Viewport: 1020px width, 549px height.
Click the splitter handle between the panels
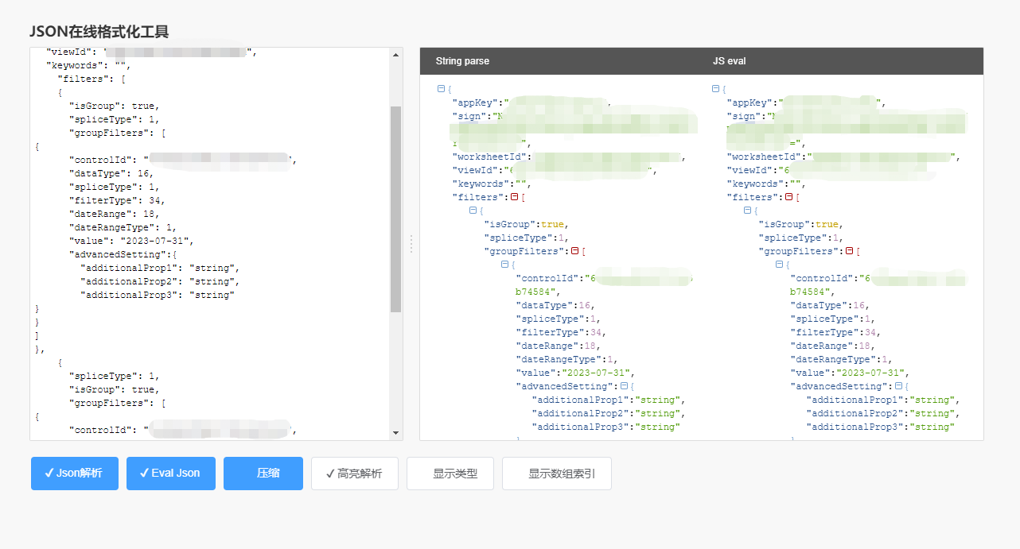pos(411,244)
